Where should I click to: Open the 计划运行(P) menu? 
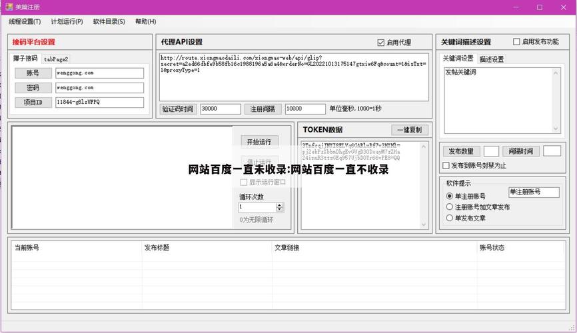click(67, 21)
